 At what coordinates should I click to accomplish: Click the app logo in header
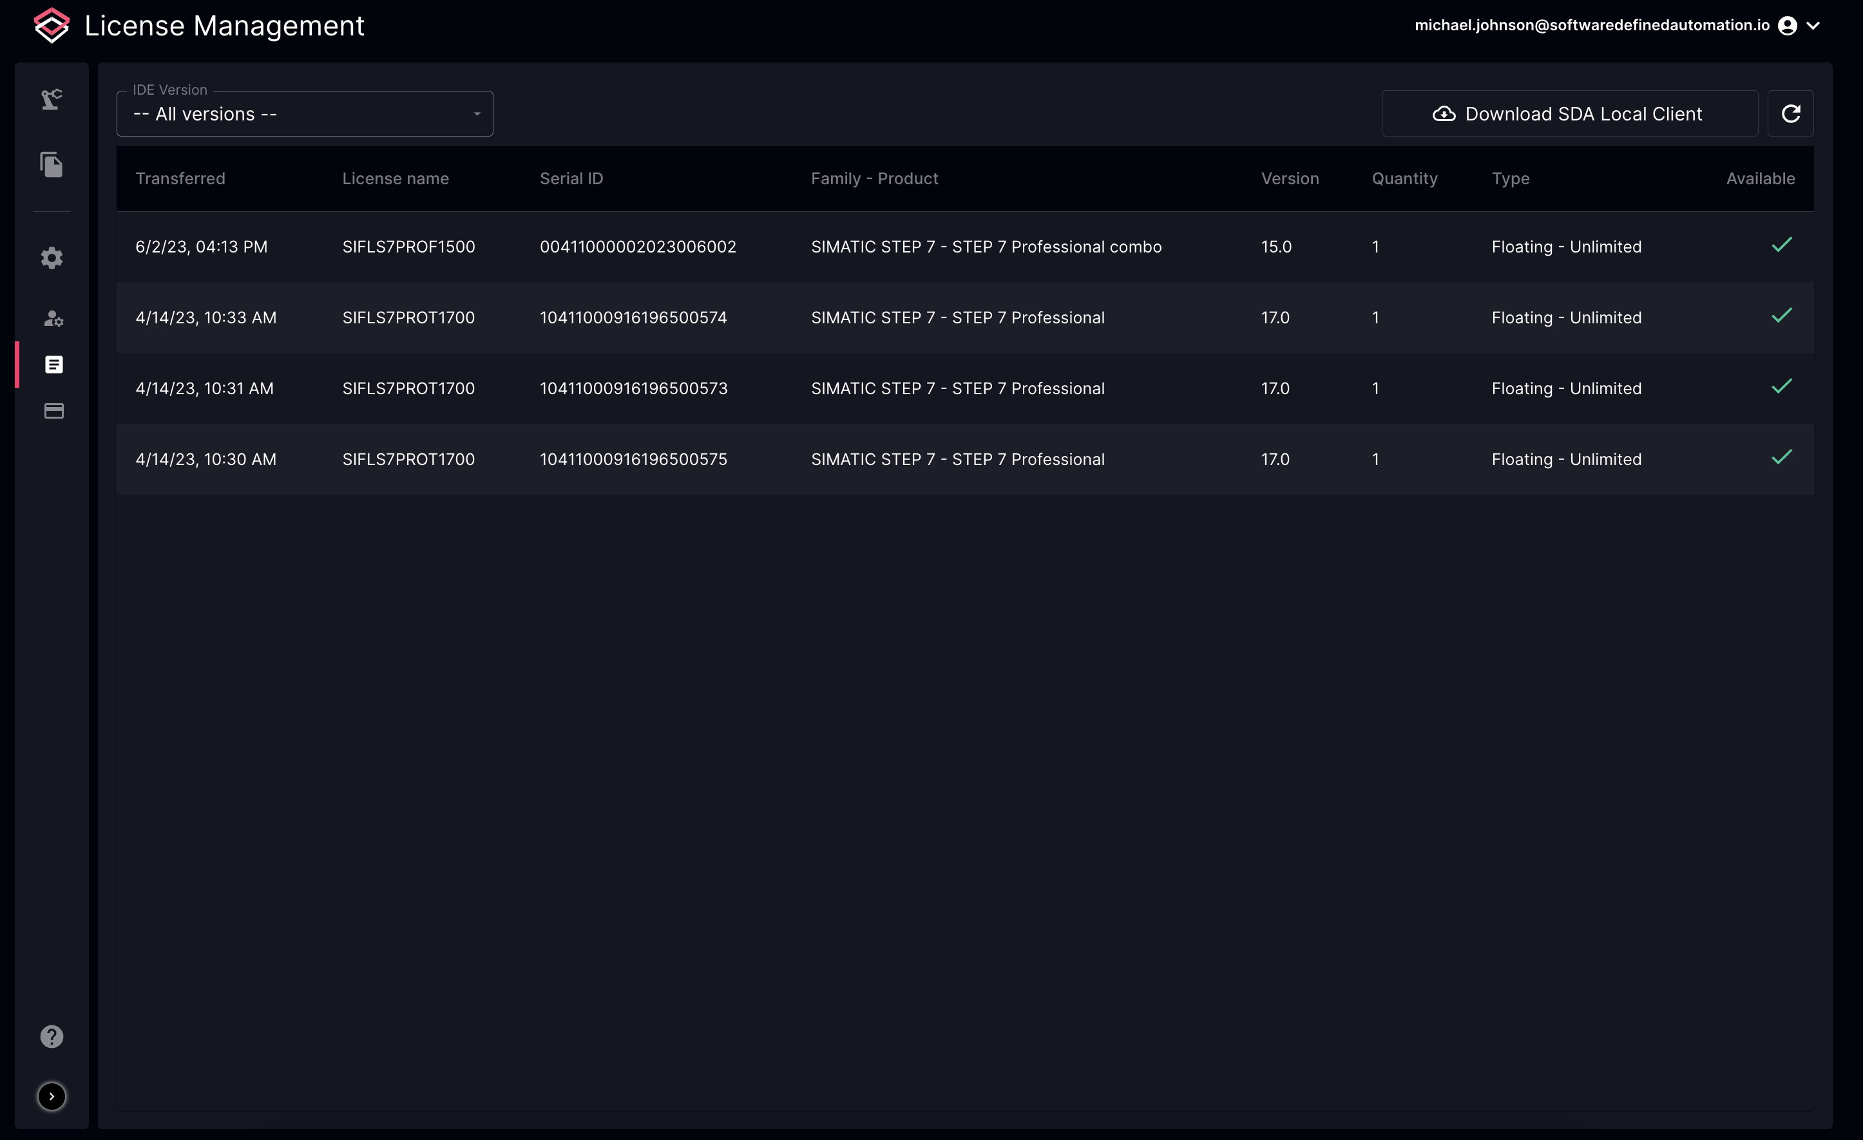click(52, 26)
